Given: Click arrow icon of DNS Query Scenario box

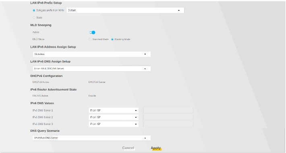Looking at the screenshot, I should pyautogui.click(x=145, y=138).
